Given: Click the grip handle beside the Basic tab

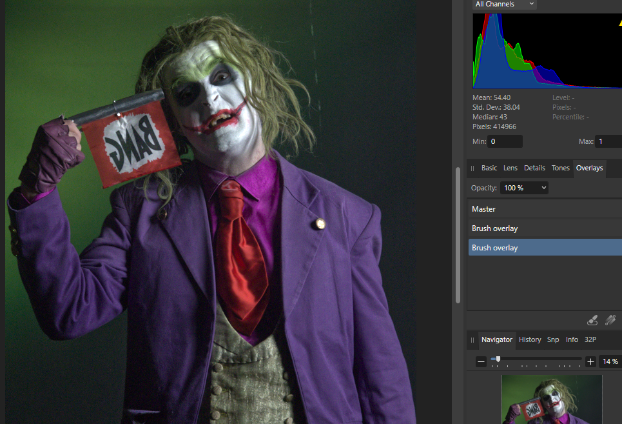Looking at the screenshot, I should [x=472, y=168].
